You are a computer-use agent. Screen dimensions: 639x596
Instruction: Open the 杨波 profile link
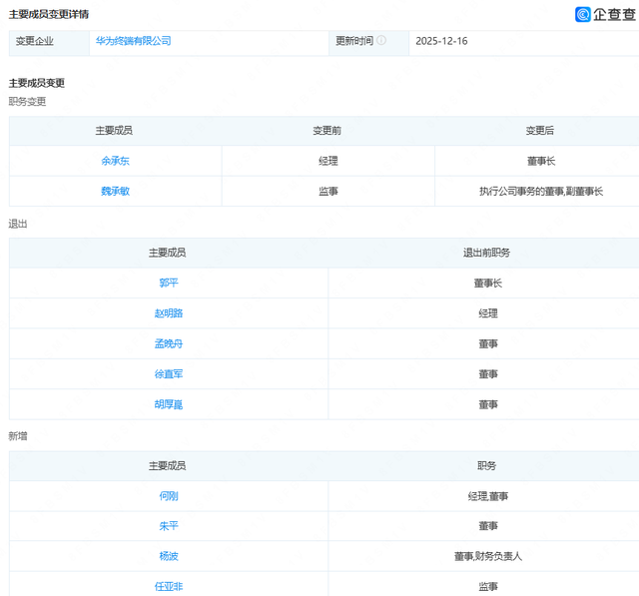click(169, 556)
